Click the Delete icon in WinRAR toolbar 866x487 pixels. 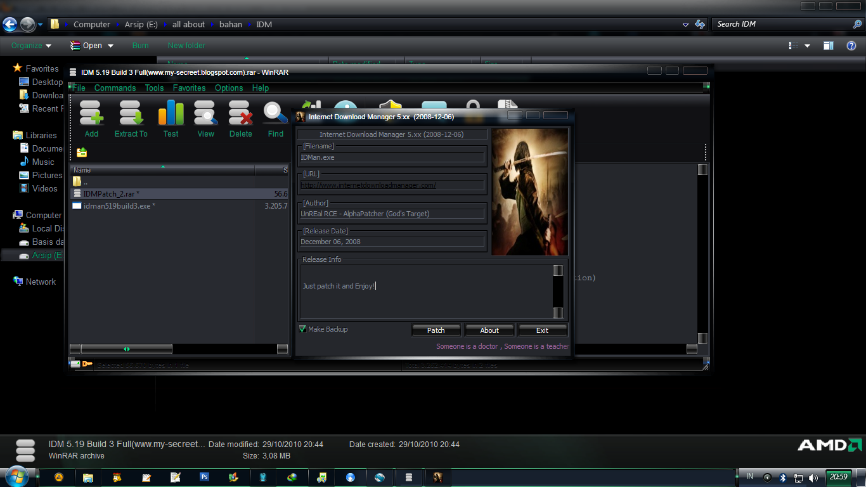click(x=240, y=113)
